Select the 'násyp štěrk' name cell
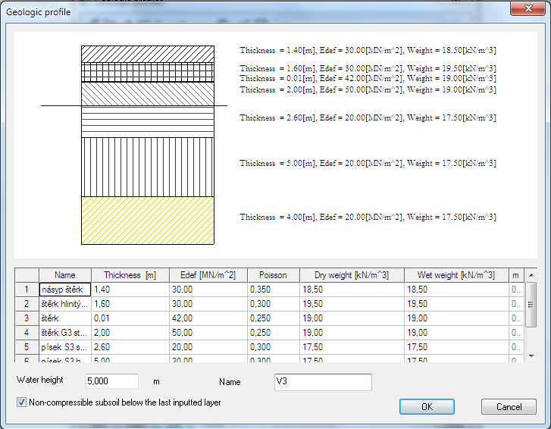 coord(65,290)
